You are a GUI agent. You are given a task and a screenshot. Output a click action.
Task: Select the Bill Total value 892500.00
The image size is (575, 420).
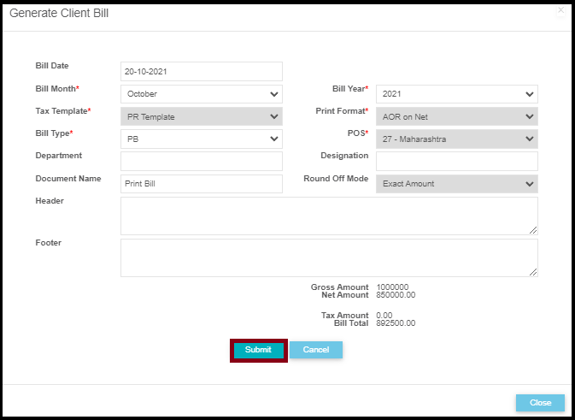tap(396, 323)
